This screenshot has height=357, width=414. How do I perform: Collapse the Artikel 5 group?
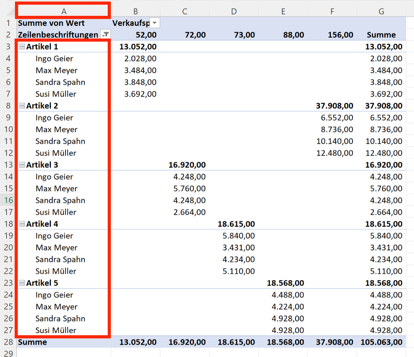[22, 283]
